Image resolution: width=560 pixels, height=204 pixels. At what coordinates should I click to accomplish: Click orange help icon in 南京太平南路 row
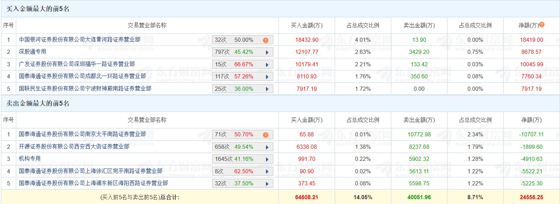(265, 135)
